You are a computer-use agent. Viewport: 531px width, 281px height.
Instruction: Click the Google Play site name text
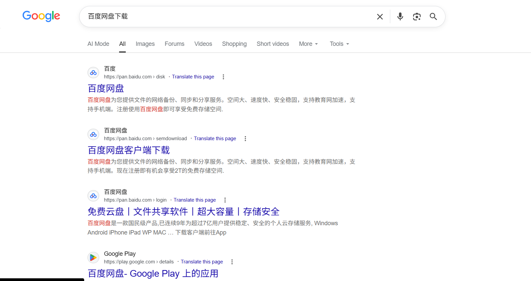click(120, 254)
